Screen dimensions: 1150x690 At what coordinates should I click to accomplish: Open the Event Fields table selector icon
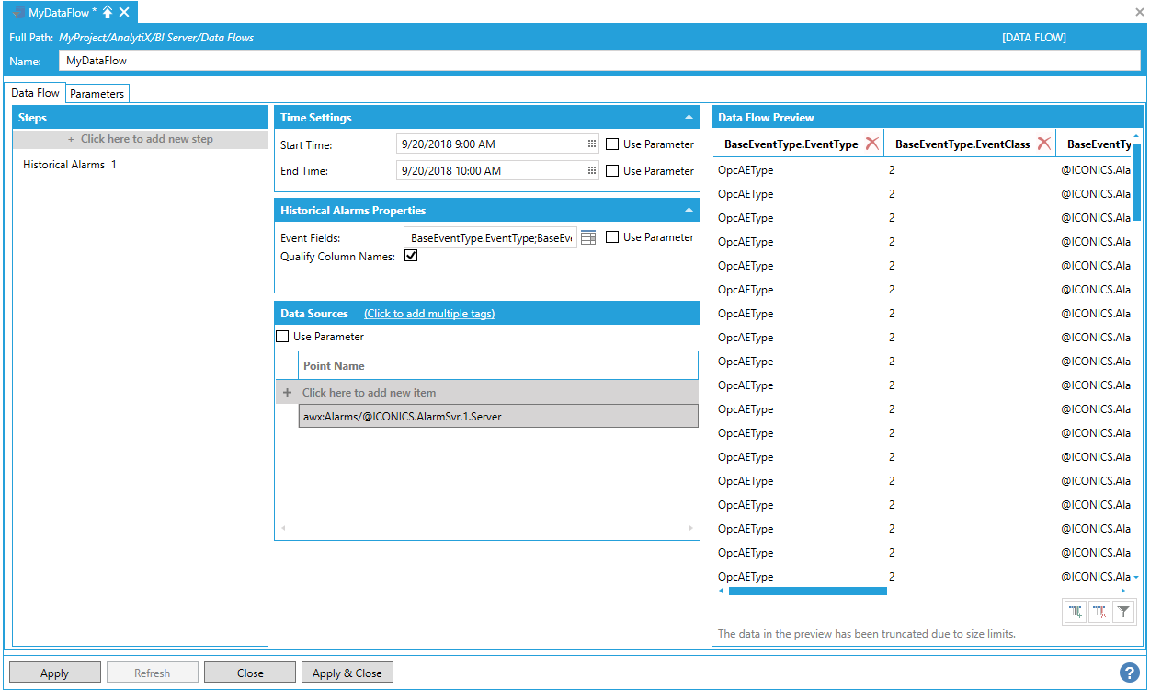[x=588, y=237]
